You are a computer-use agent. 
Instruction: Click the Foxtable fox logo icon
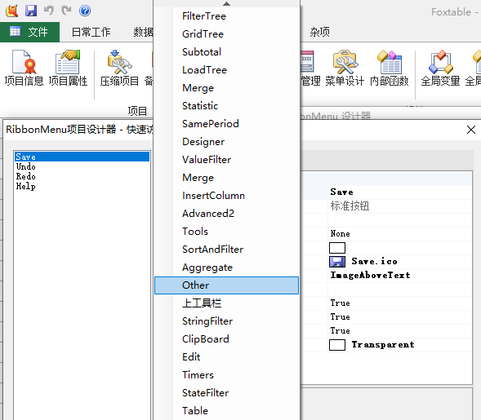pos(12,11)
